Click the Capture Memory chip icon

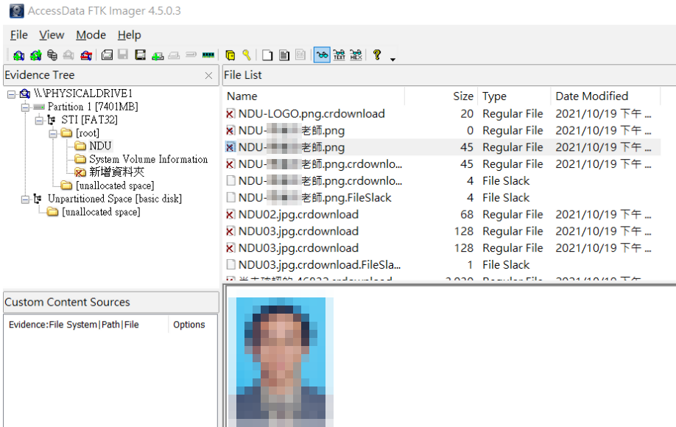(x=208, y=55)
